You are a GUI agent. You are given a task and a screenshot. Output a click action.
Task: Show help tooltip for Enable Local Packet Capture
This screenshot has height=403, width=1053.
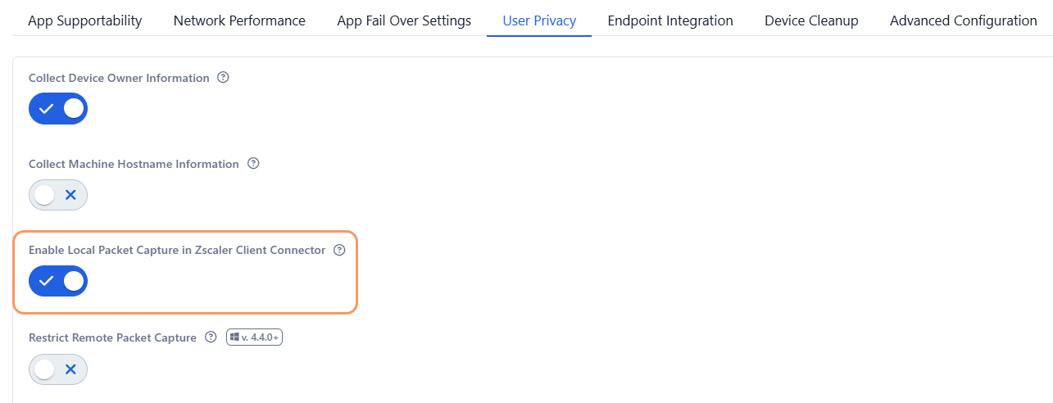pyautogui.click(x=340, y=250)
